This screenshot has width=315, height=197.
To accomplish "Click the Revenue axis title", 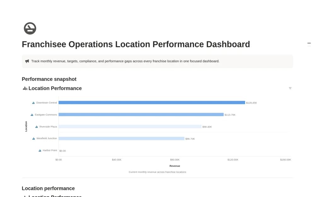I will 175,166.
